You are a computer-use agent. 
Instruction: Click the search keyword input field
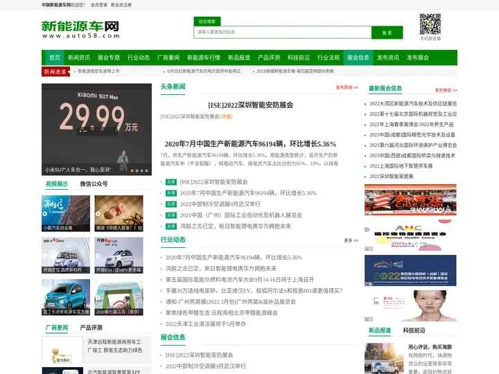[283, 32]
